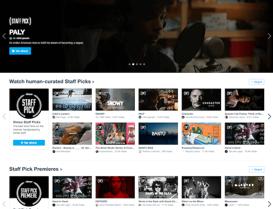Click SP badge on Irakli's Lantern thumbnail

(x=57, y=93)
